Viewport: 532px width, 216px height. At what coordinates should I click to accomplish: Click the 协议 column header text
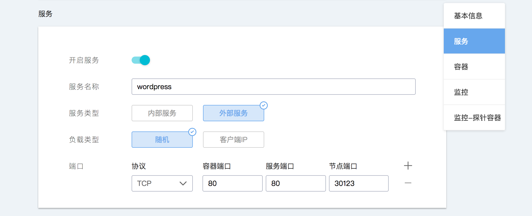[139, 166]
